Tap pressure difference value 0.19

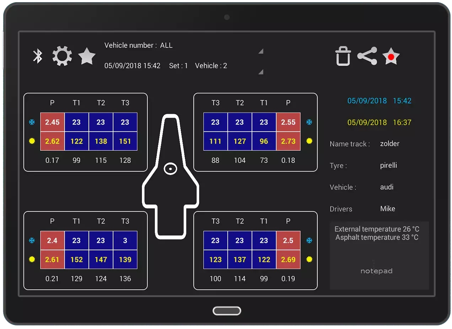click(288, 279)
